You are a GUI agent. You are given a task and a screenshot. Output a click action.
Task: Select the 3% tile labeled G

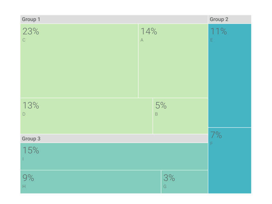(185, 182)
